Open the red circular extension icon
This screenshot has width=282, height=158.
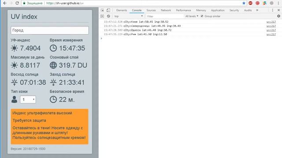(x=257, y=3)
